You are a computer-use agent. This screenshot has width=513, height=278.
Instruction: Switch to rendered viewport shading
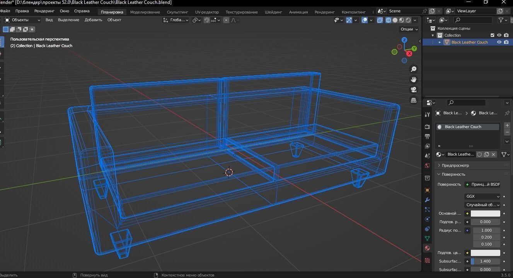coord(408,20)
